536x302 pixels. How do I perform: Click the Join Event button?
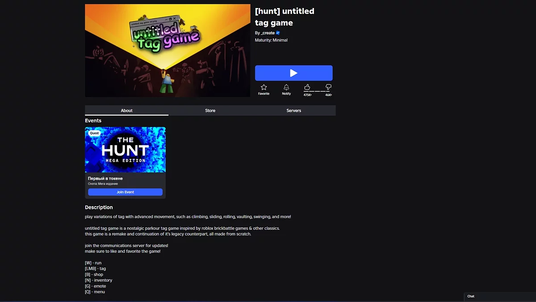[125, 192]
